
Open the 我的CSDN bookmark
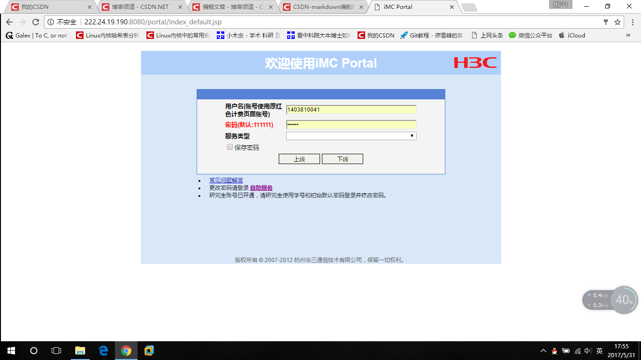coord(376,35)
